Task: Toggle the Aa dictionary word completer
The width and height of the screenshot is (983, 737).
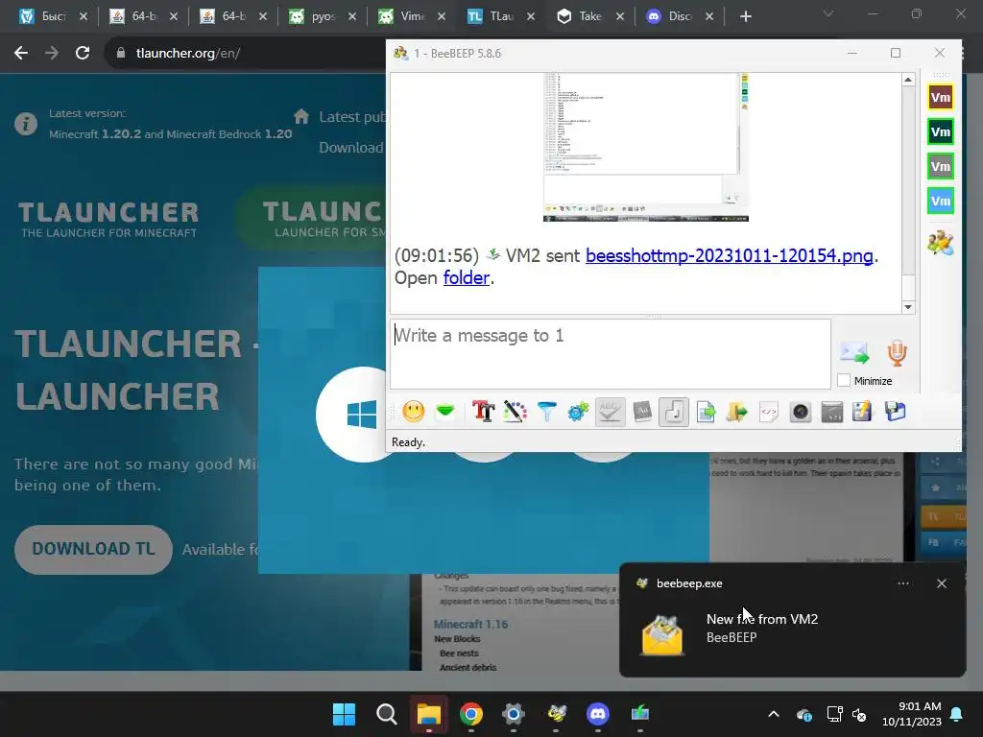Action: (x=642, y=412)
